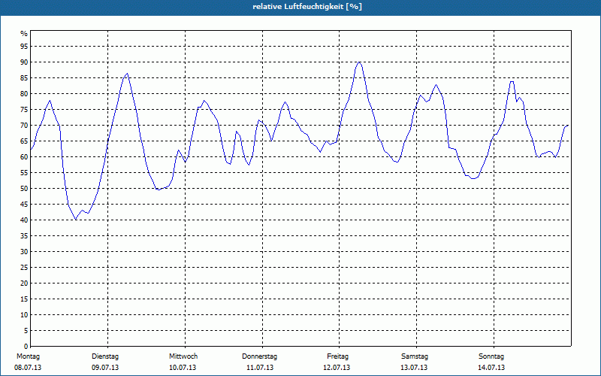Select the 'Freitag' day label
Image resolution: width=601 pixels, height=376 pixels.
point(337,356)
